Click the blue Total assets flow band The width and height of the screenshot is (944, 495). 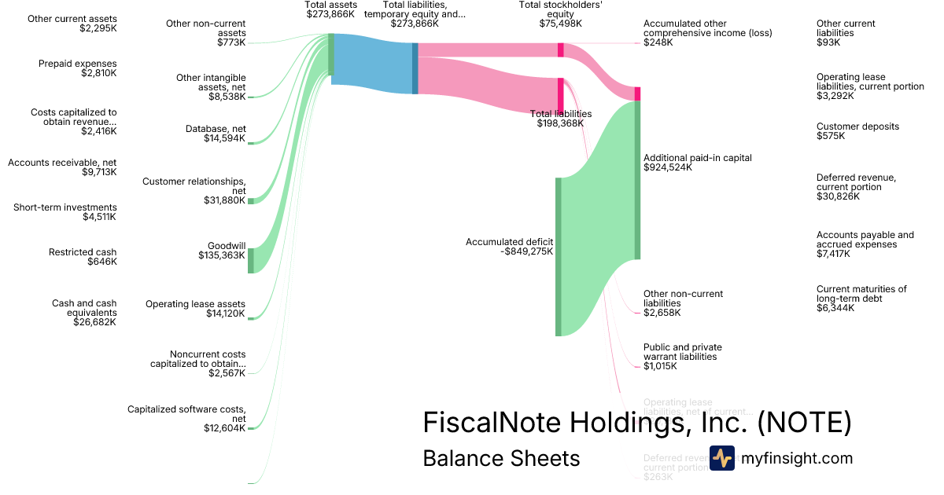373,64
